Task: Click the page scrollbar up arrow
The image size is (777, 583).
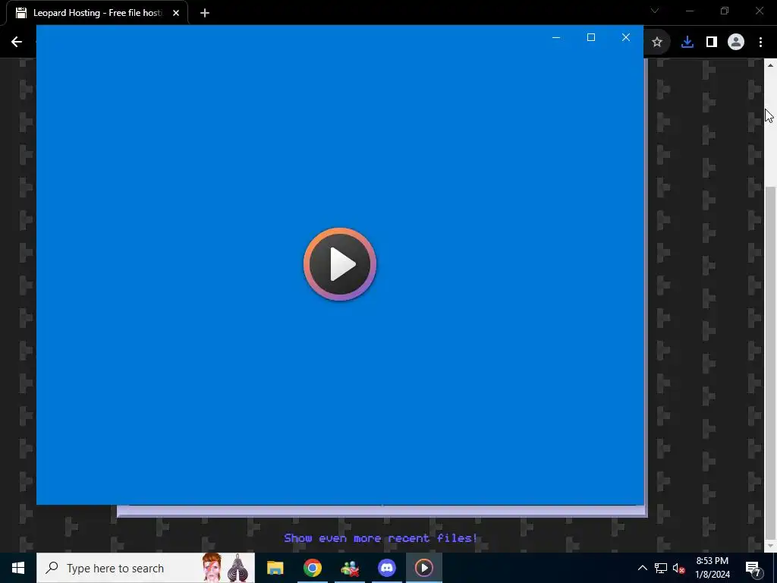Action: click(771, 65)
